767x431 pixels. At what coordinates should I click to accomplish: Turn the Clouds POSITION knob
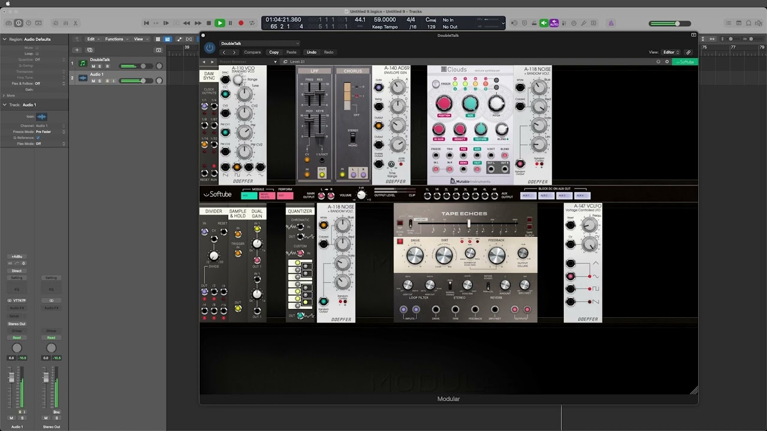pyautogui.click(x=444, y=104)
